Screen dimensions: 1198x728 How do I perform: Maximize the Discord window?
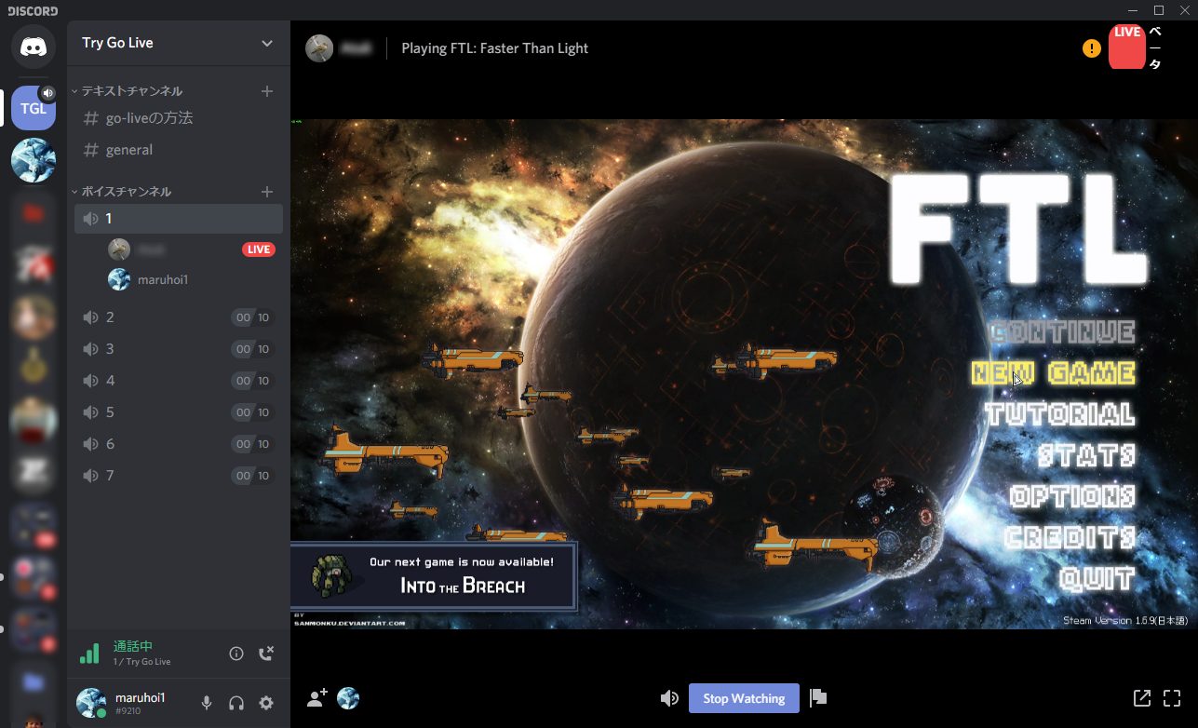[x=1159, y=10]
